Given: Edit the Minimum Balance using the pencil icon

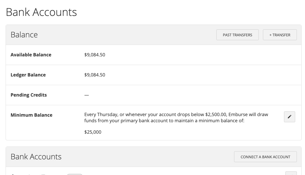Looking at the screenshot, I should [289, 117].
